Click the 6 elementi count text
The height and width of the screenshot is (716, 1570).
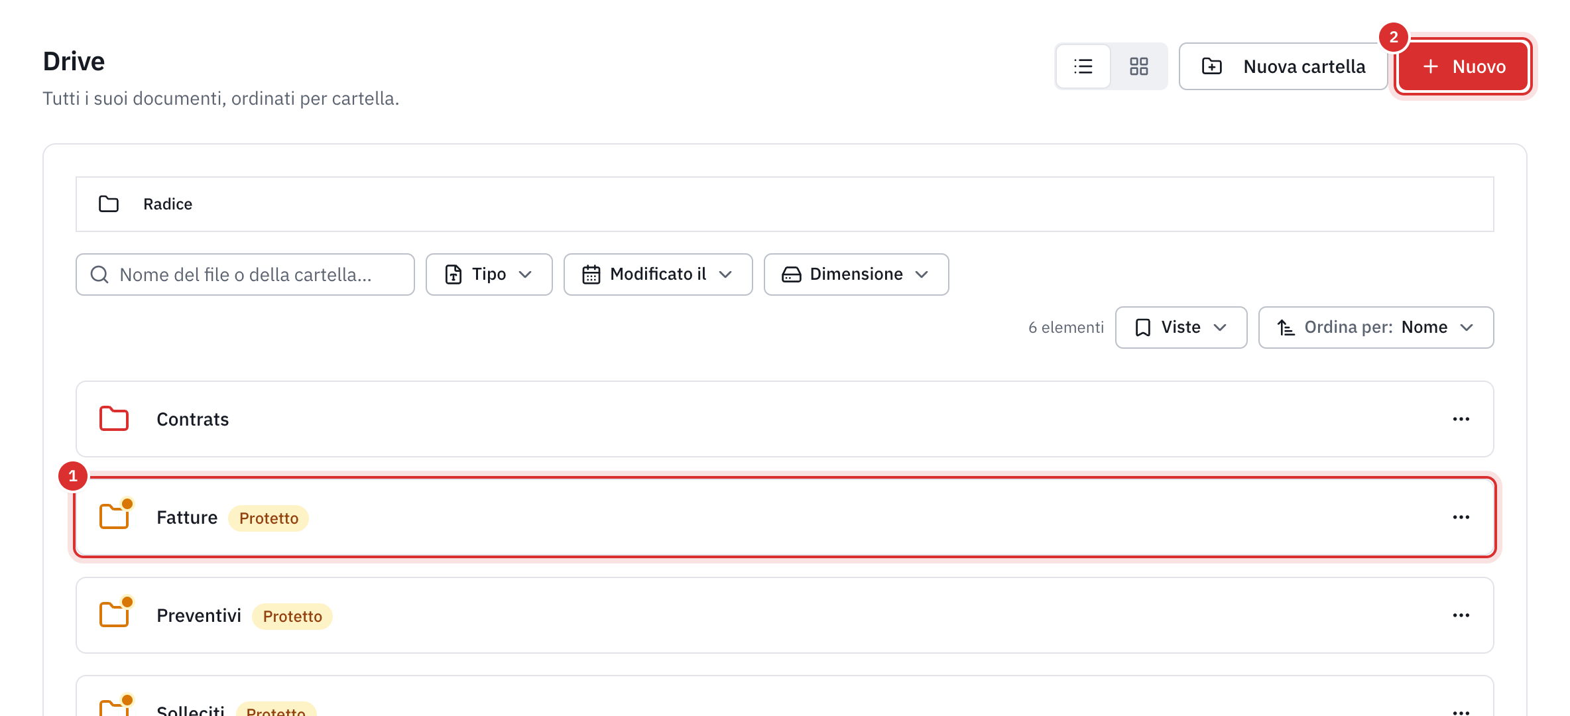click(1066, 328)
